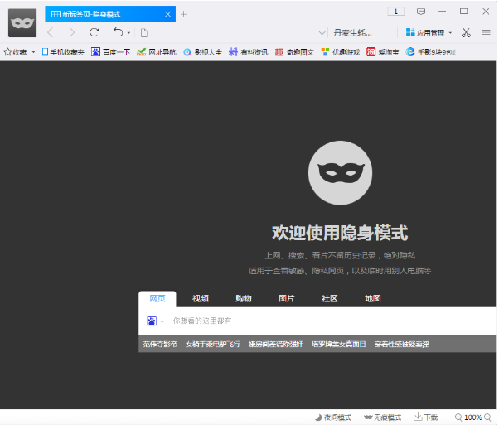Click the scissors screenshot tool icon
This screenshot has height=429, width=499.
(x=466, y=32)
